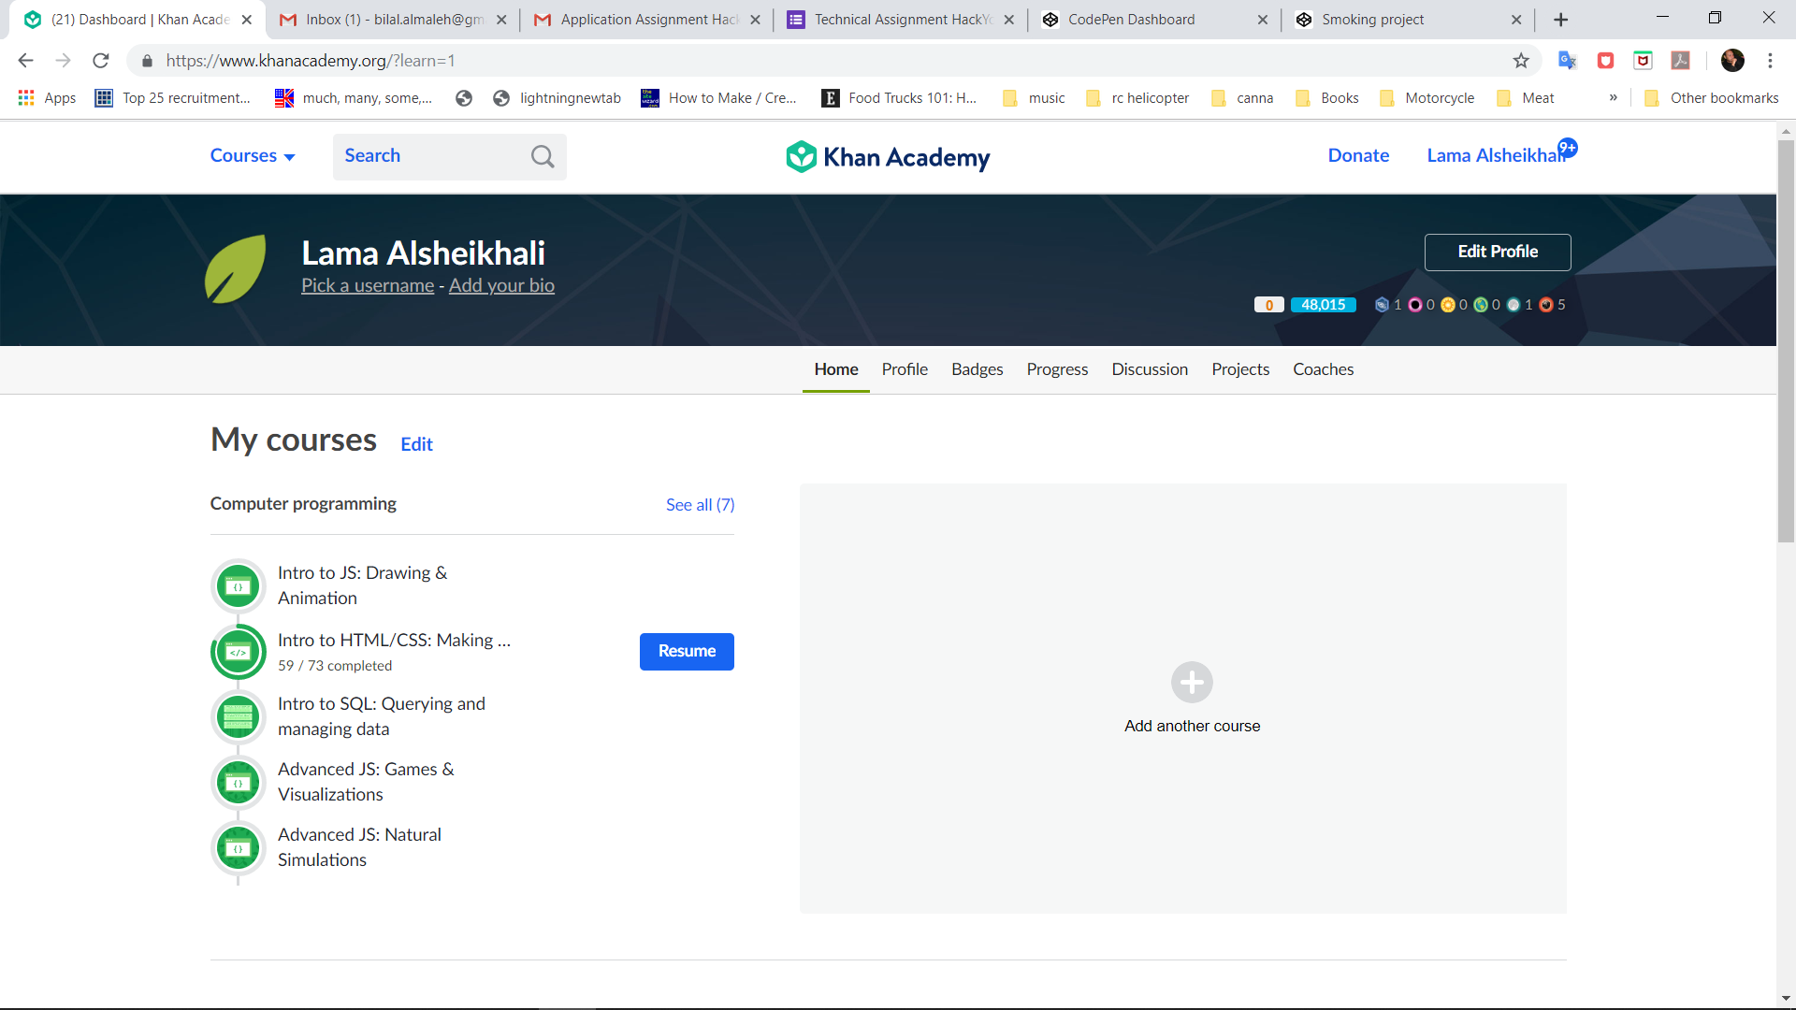The image size is (1796, 1010).
Task: Open the Pocket extension icon
Action: pos(1643,61)
